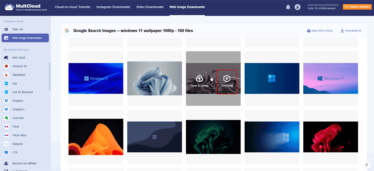This screenshot has width=374, height=171.
Task: Click the Google logo icon
Action: [67, 31]
